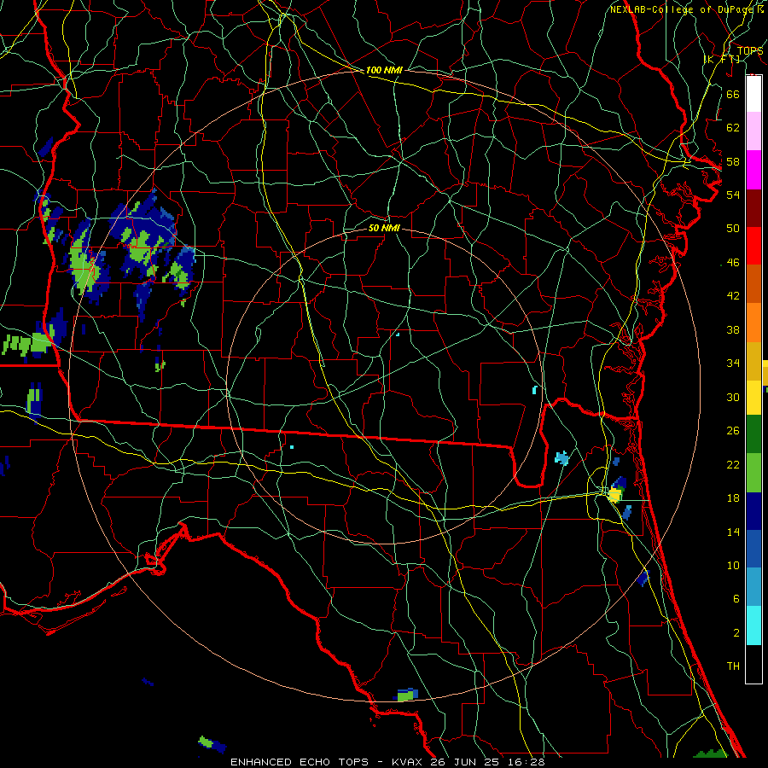Click the "2" value on the legend
The width and height of the screenshot is (768, 768).
(736, 633)
